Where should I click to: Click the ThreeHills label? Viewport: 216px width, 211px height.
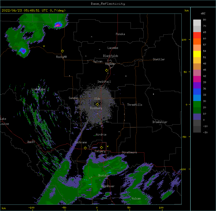click(x=135, y=105)
